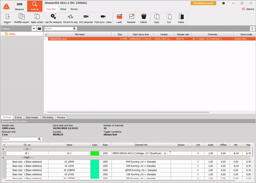
Task: Rename the selected file
Action: (131, 19)
